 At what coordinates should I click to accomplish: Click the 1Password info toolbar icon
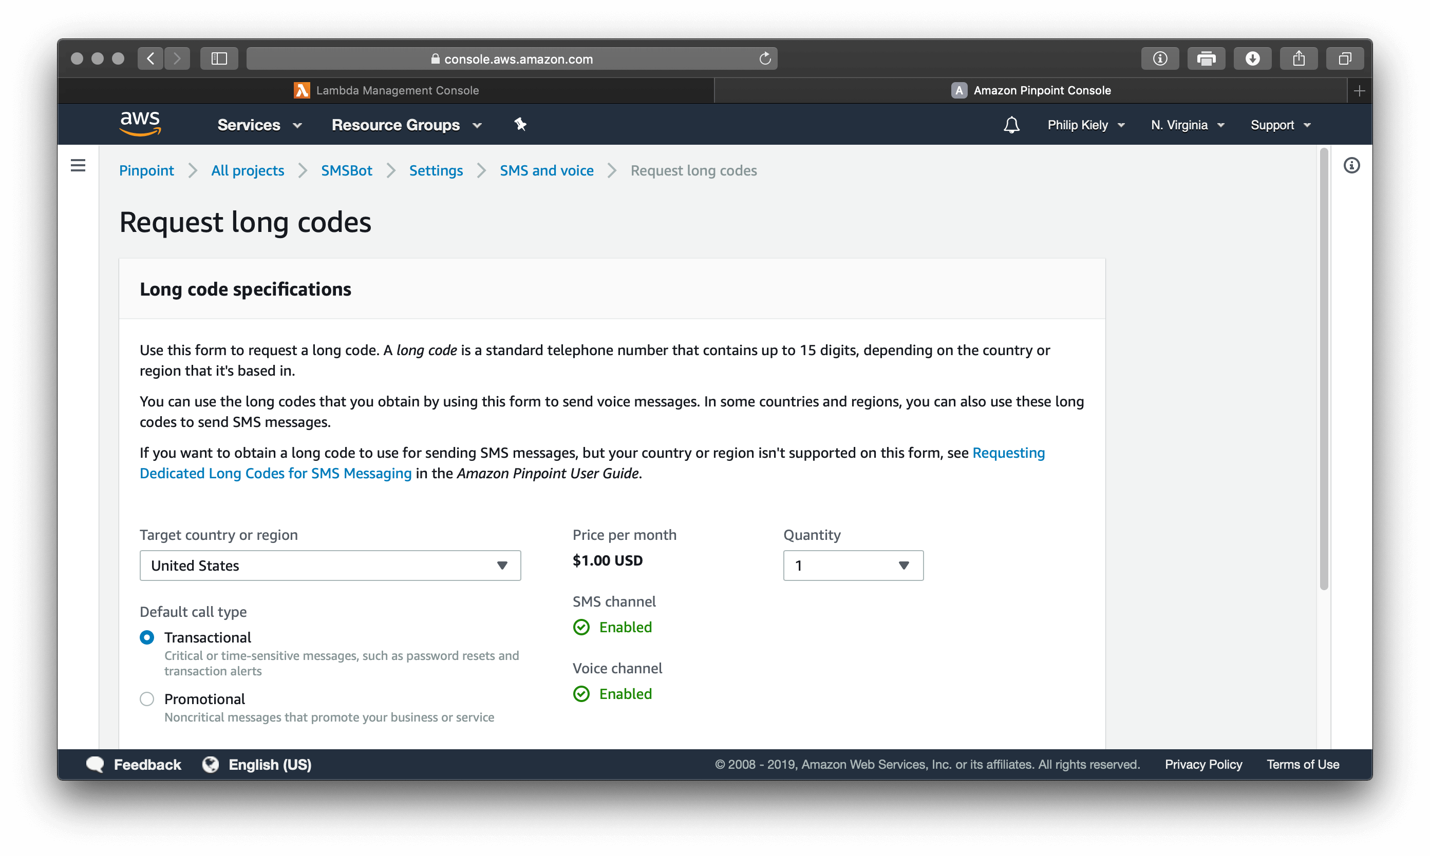click(1160, 59)
